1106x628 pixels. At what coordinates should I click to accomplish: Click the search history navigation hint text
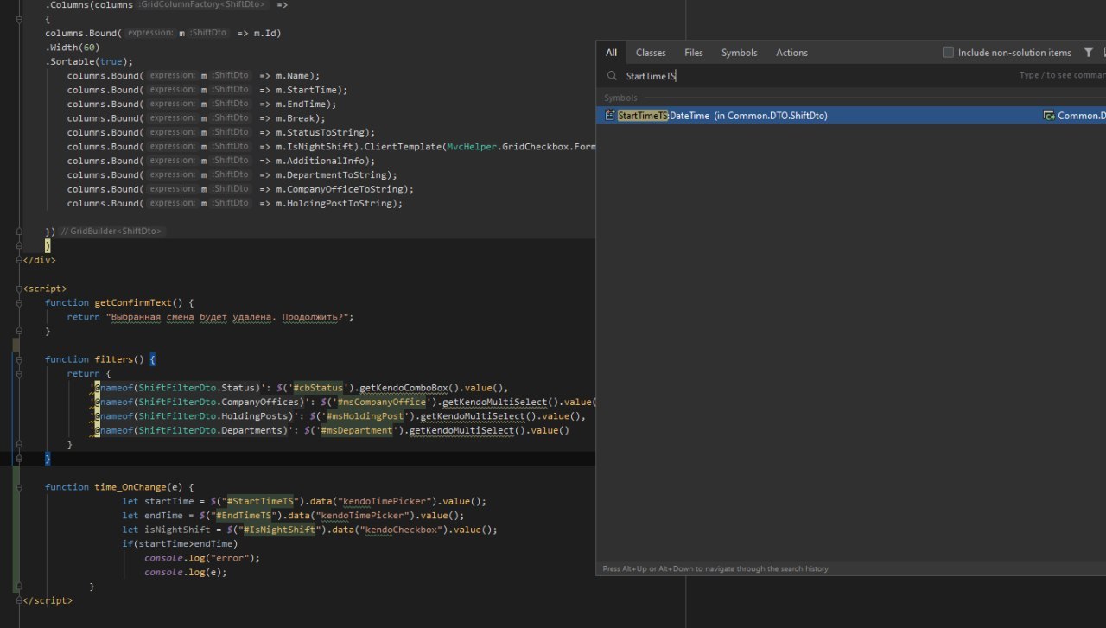(715, 568)
